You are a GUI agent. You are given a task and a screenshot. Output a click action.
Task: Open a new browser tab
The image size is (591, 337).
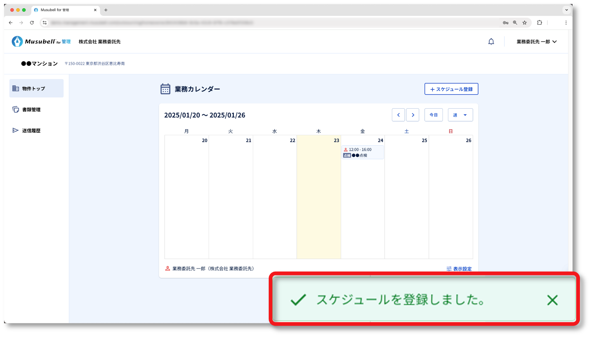[x=106, y=10]
